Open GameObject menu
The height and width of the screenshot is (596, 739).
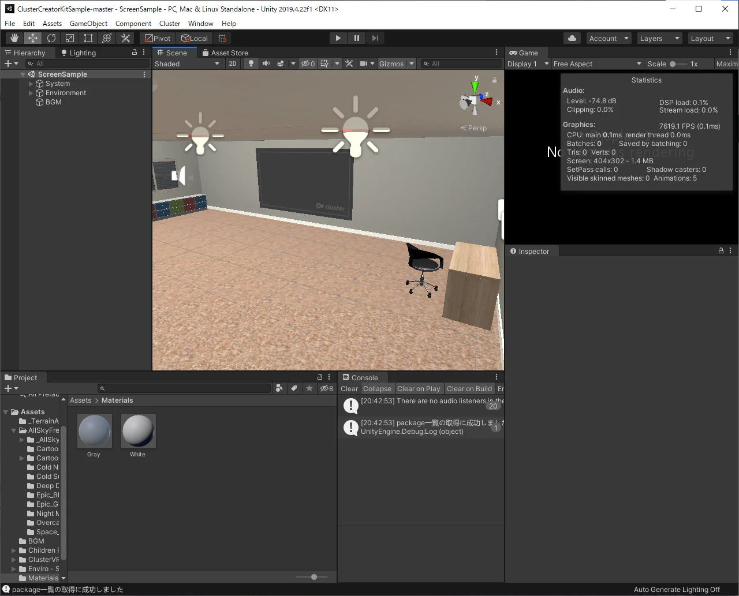pos(88,24)
